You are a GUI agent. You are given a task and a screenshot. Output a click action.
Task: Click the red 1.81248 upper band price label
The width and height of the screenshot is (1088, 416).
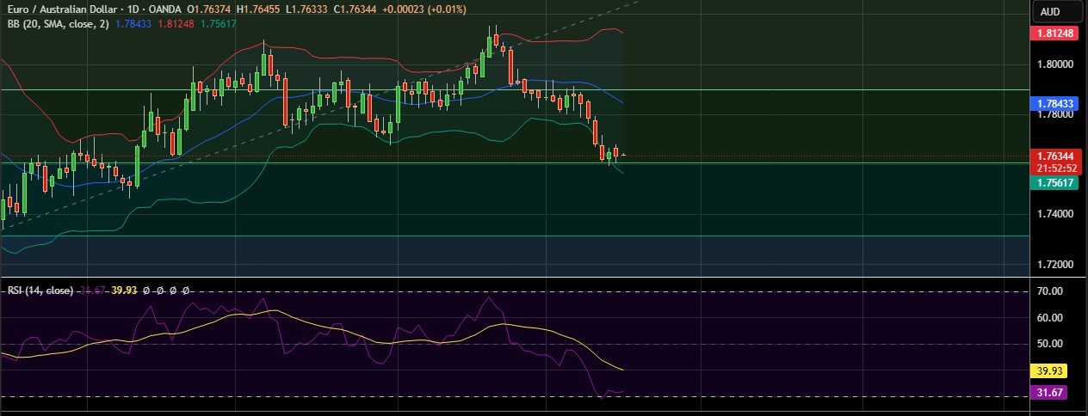tap(1054, 34)
